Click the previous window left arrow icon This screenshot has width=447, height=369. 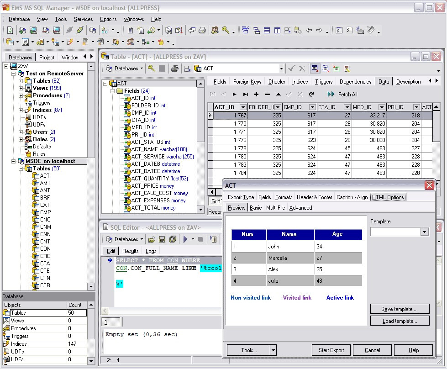(x=309, y=30)
